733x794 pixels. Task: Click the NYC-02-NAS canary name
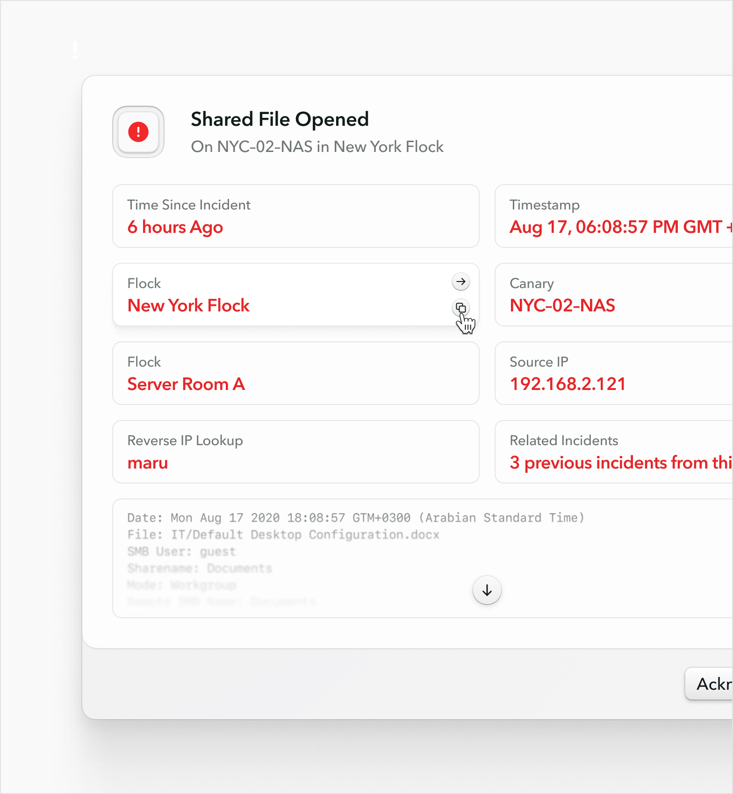coord(562,305)
